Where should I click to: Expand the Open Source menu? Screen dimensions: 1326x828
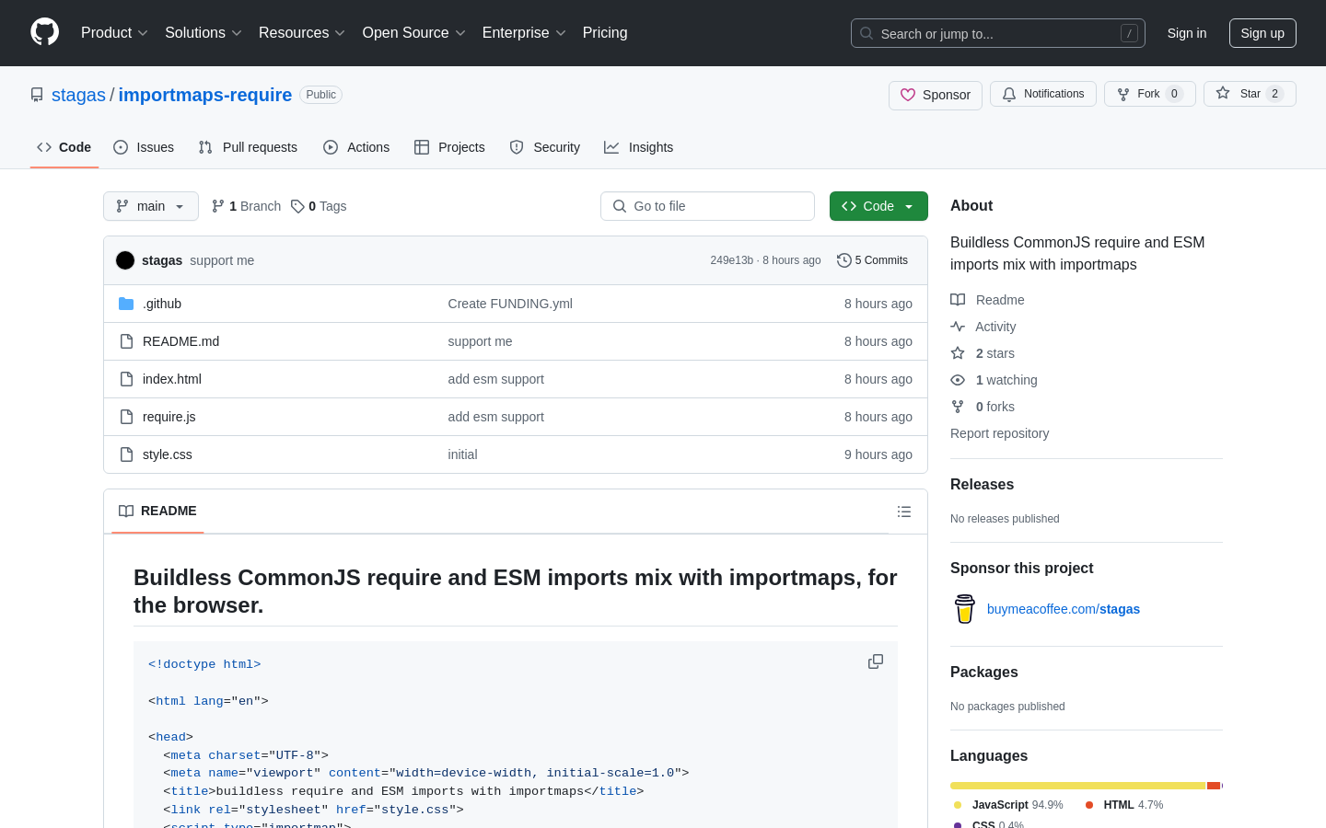(414, 33)
